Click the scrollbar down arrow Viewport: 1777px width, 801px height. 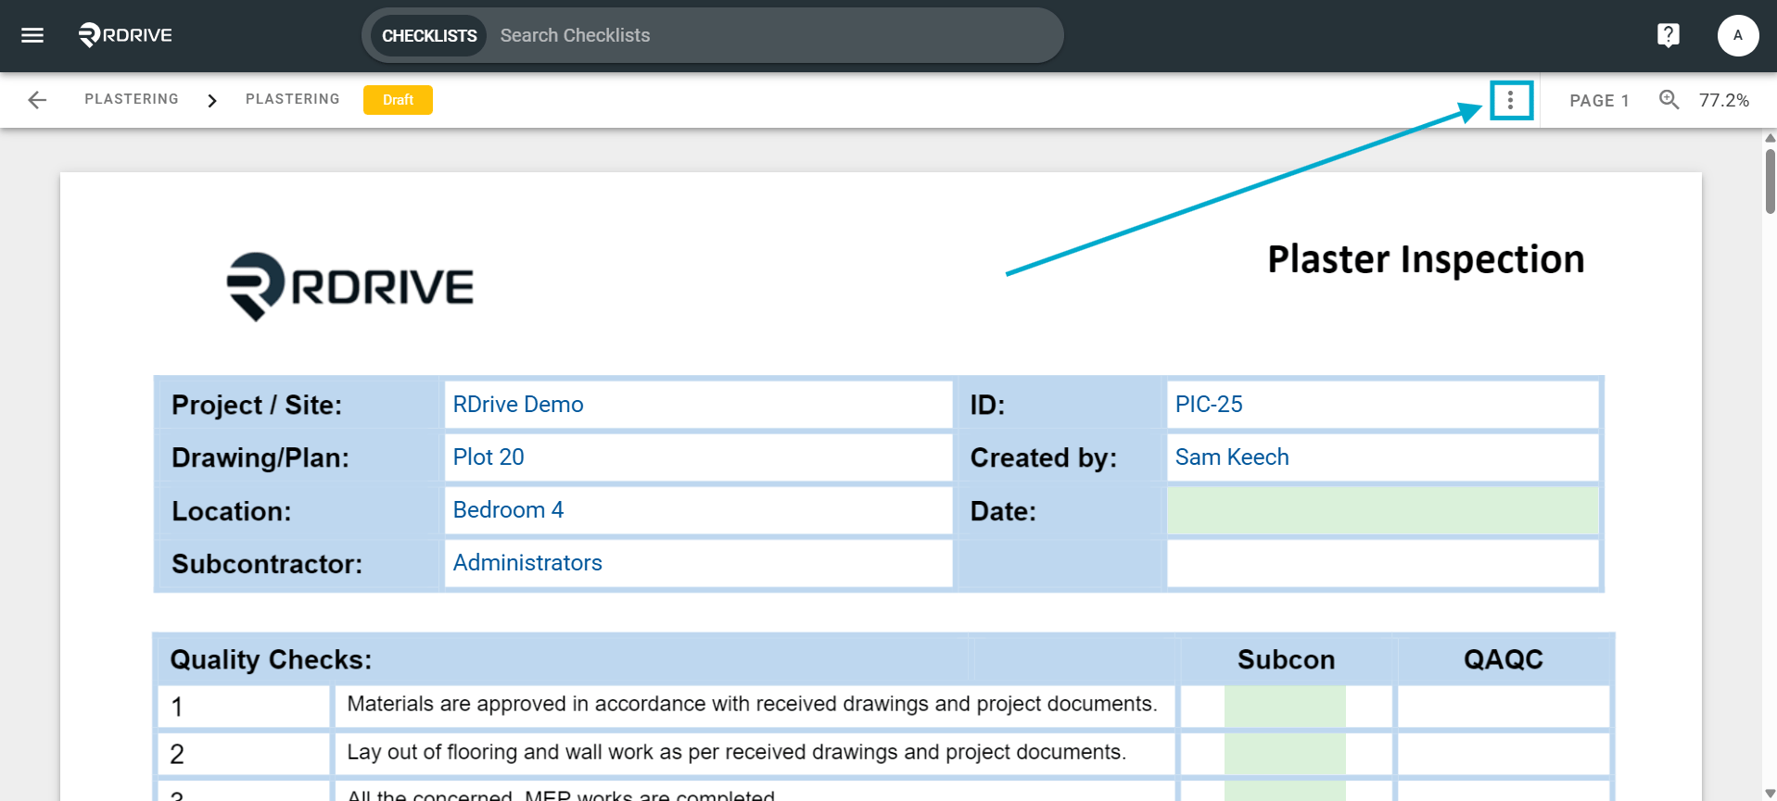pos(1770,794)
